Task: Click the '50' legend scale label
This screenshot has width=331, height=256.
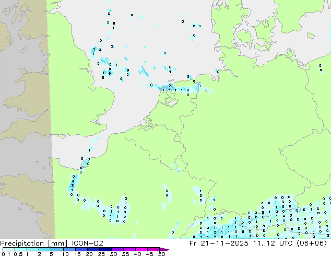Action: pyautogui.click(x=161, y=254)
